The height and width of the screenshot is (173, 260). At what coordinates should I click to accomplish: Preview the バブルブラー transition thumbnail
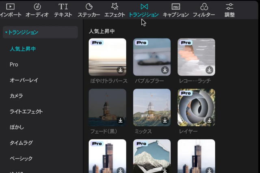(x=152, y=57)
